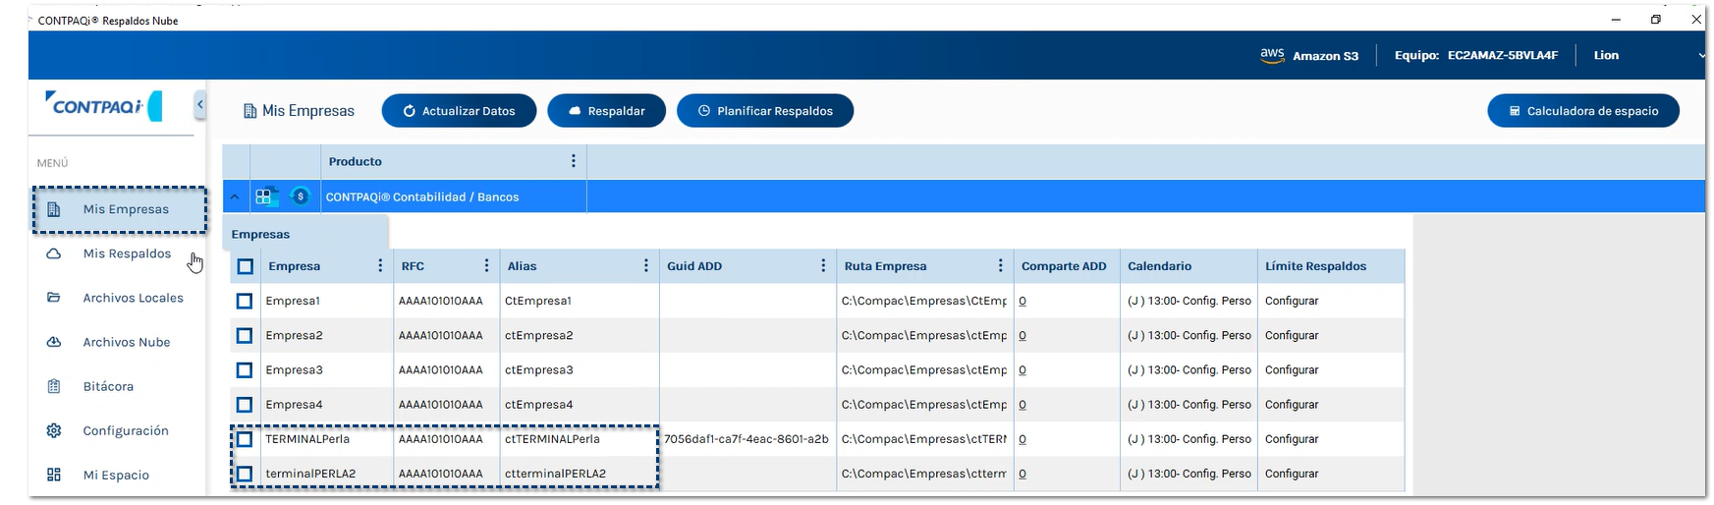Click the gear icon beside Configuración
The height and width of the screenshot is (505, 1714).
pyautogui.click(x=54, y=430)
